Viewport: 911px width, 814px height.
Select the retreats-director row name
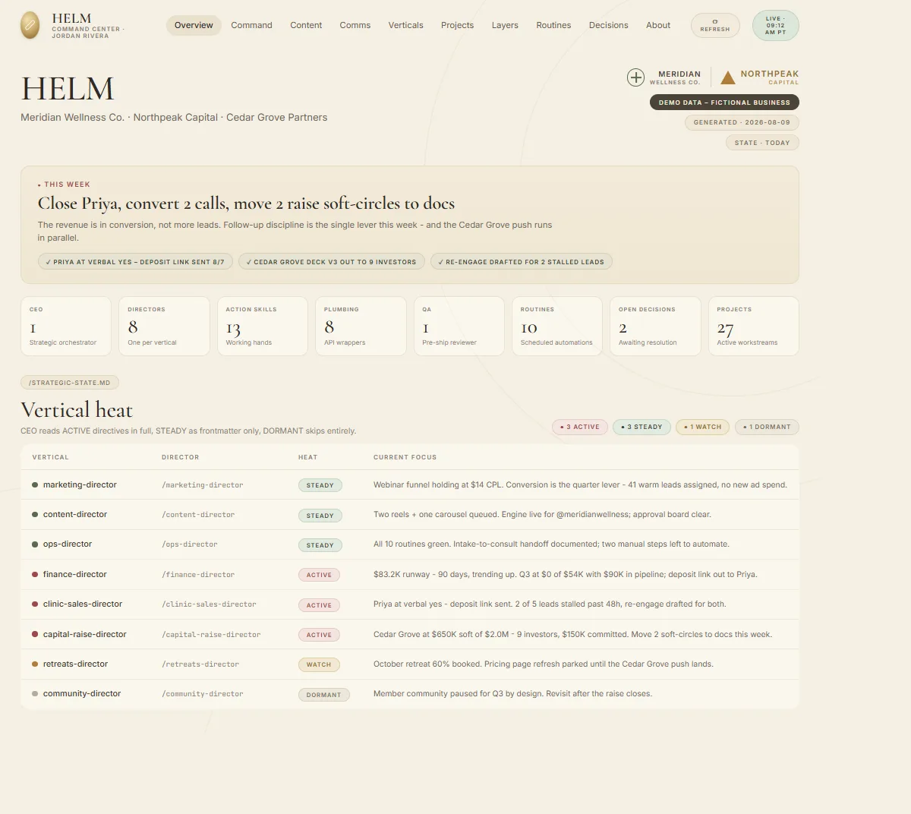coord(75,664)
